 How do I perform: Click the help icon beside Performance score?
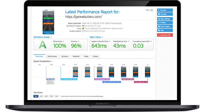point(63,41)
